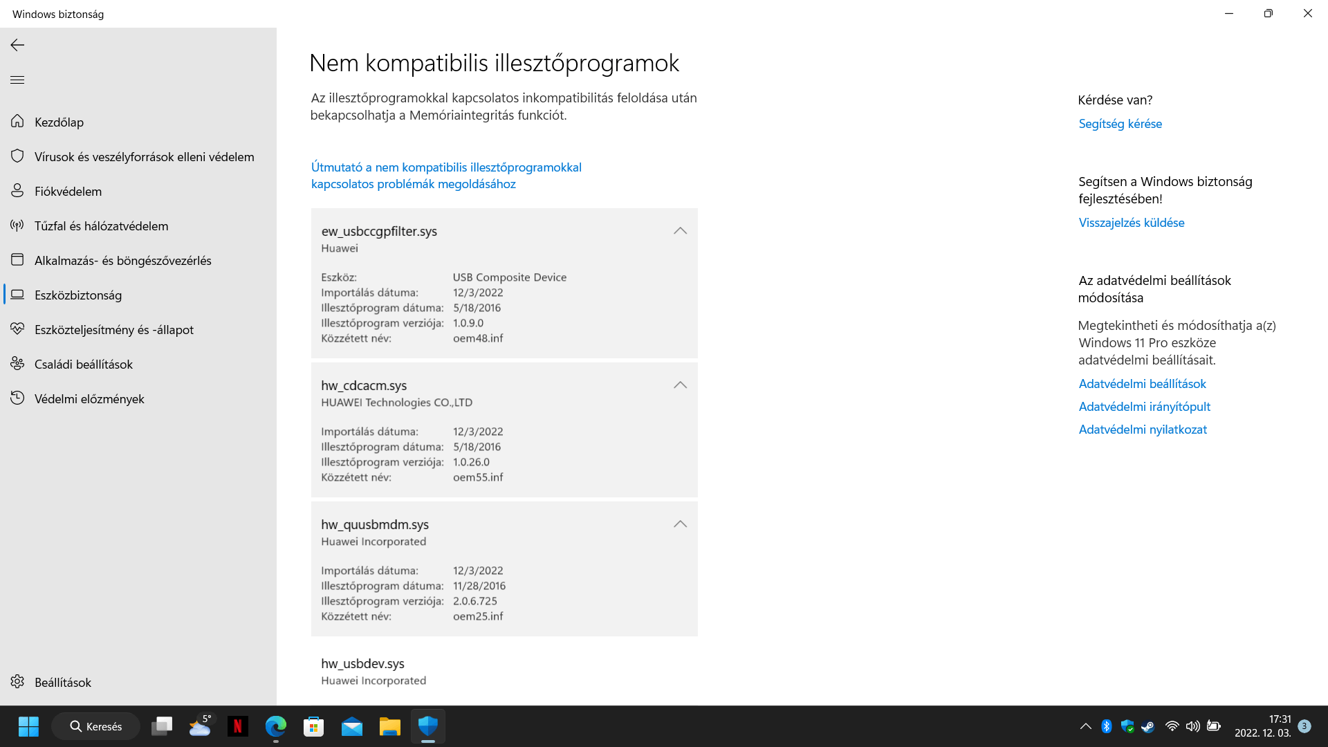Click the Bluetooth tray icon
The image size is (1328, 747).
click(1107, 726)
